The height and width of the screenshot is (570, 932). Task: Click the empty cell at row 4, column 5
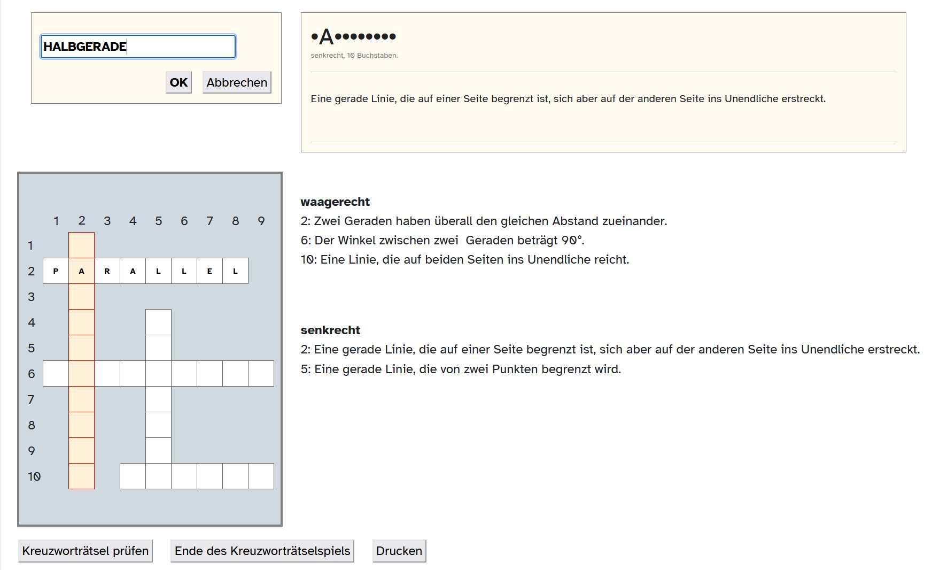click(158, 322)
